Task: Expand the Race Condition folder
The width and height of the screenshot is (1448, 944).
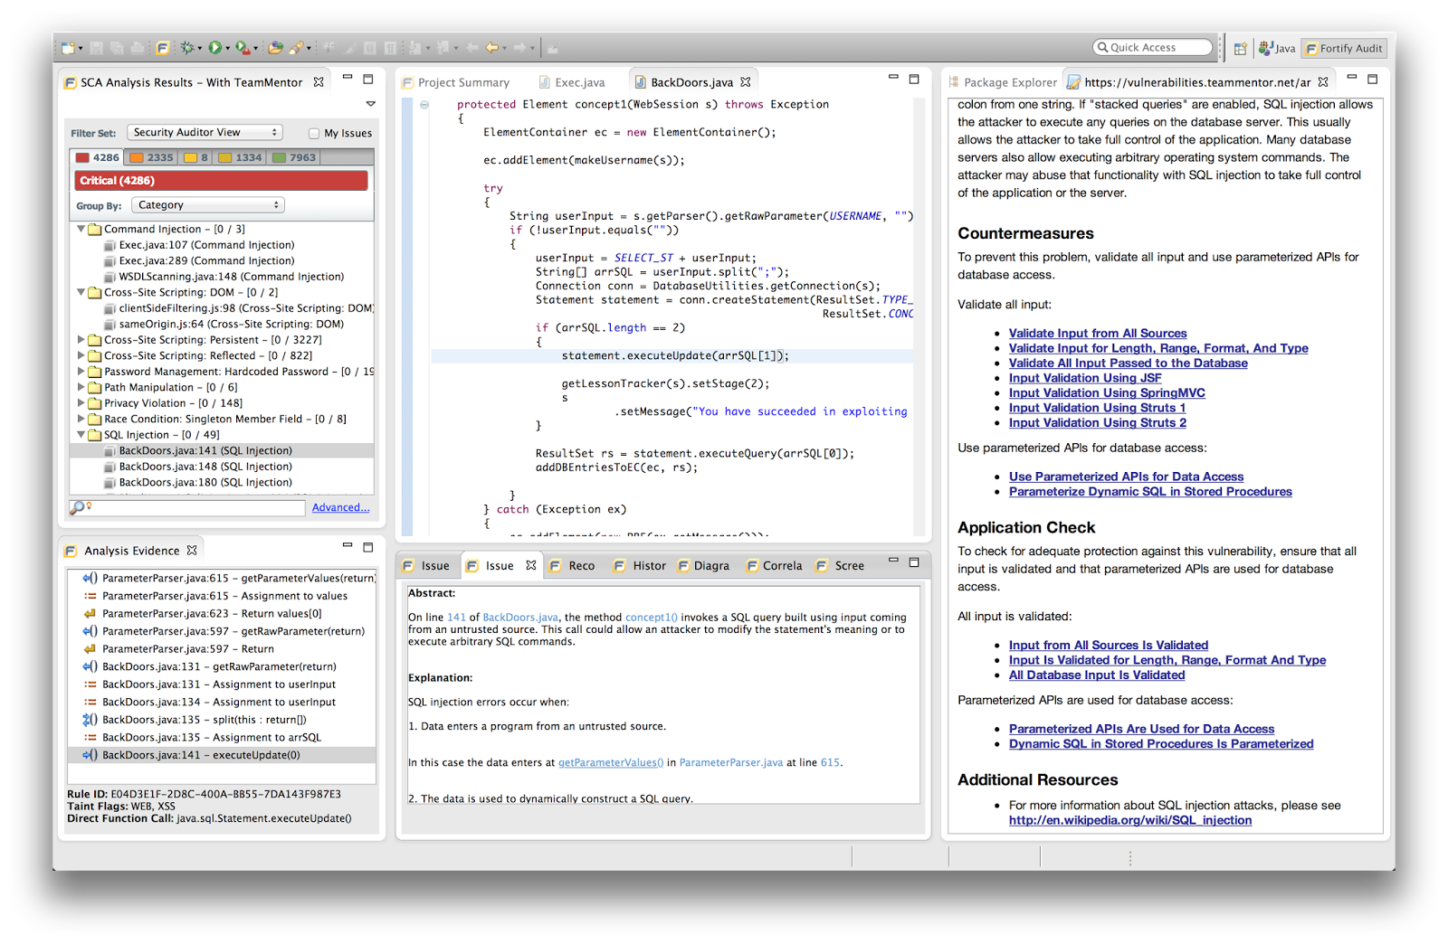Action: pos(81,419)
